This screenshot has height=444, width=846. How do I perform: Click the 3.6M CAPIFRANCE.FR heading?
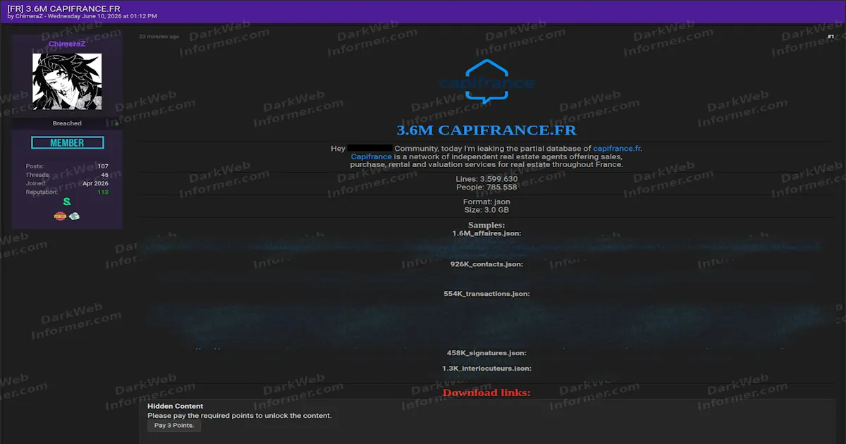(x=486, y=130)
